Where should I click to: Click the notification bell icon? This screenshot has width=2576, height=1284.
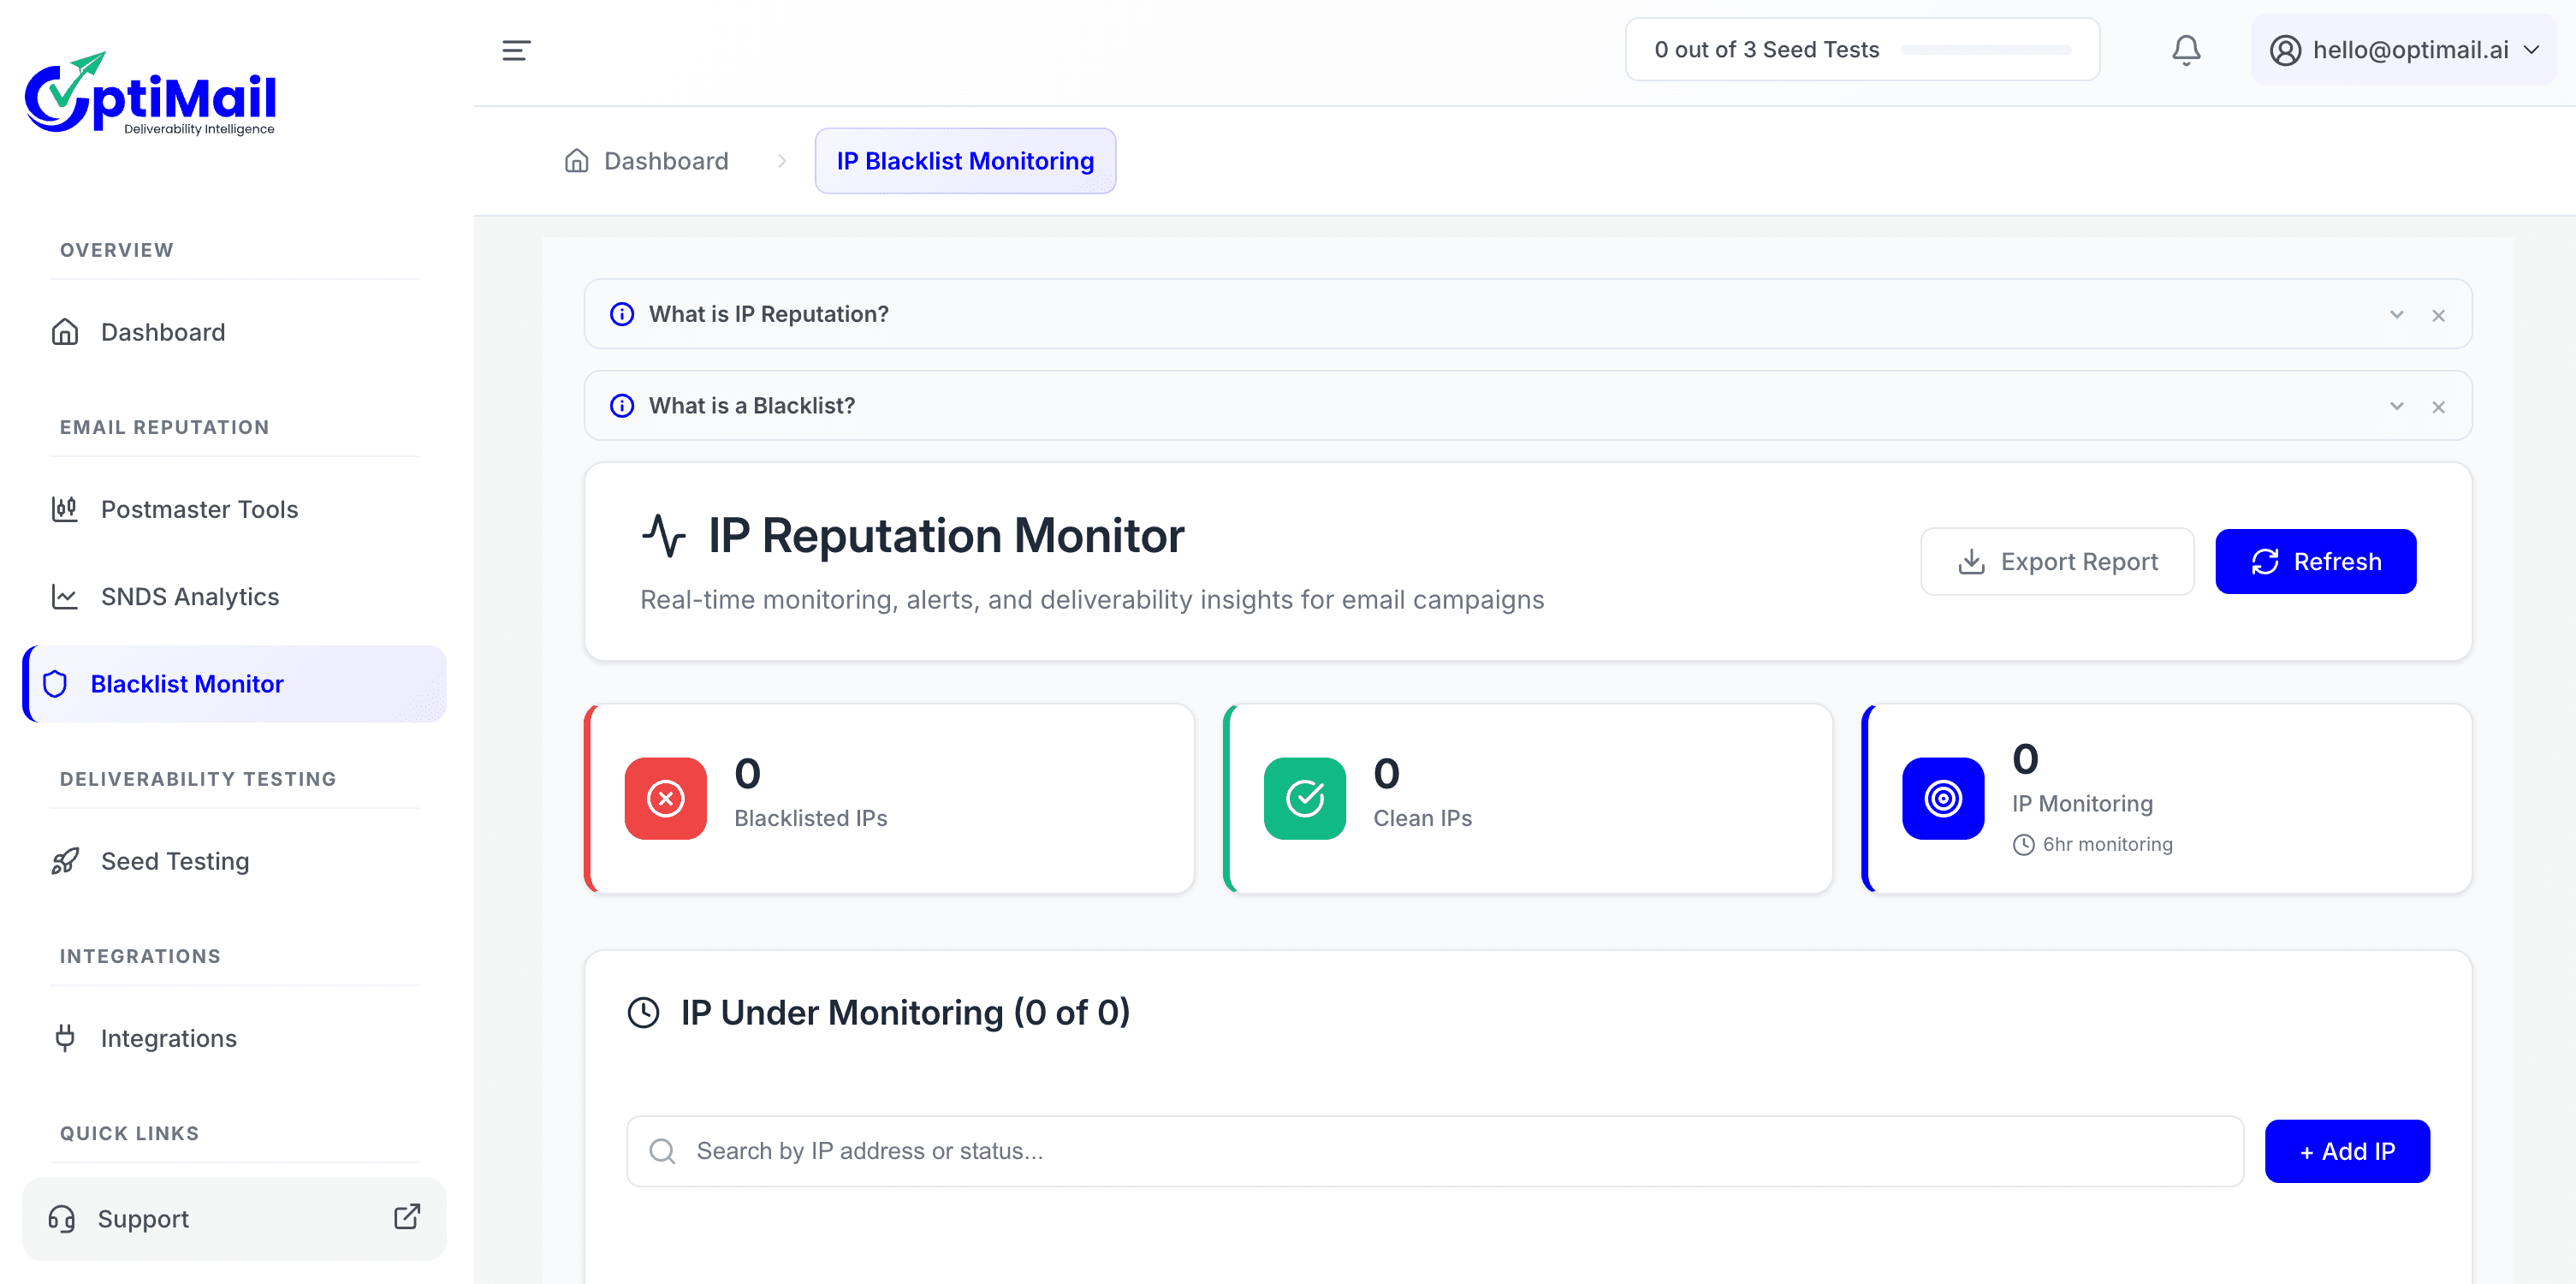(x=2186, y=49)
